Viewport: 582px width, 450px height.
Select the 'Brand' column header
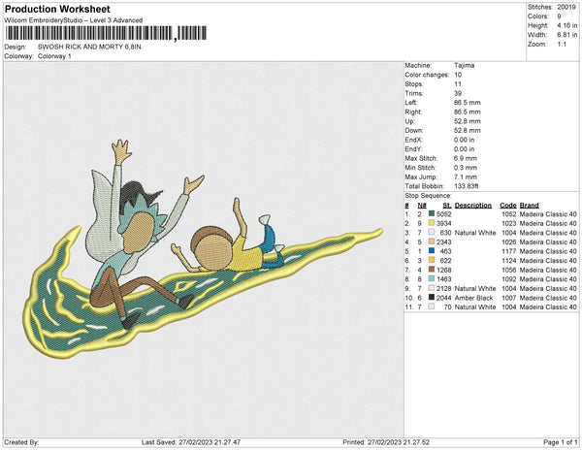point(530,206)
